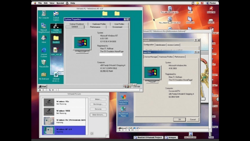The height and width of the screenshot is (141, 250).
Task: Switch to NT Performance tab
Action: pos(95,27)
